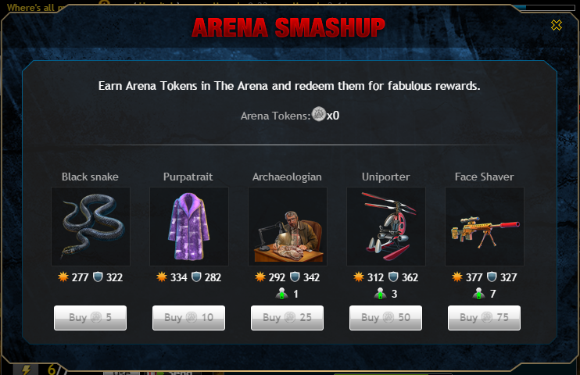
Task: Click the Uniporter crew member icon
Action: click(380, 294)
